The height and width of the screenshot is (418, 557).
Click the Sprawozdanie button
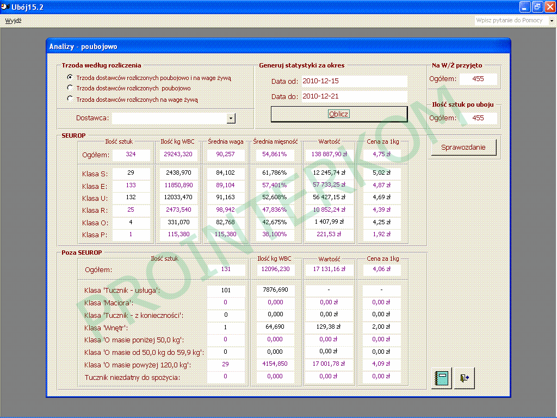(463, 147)
